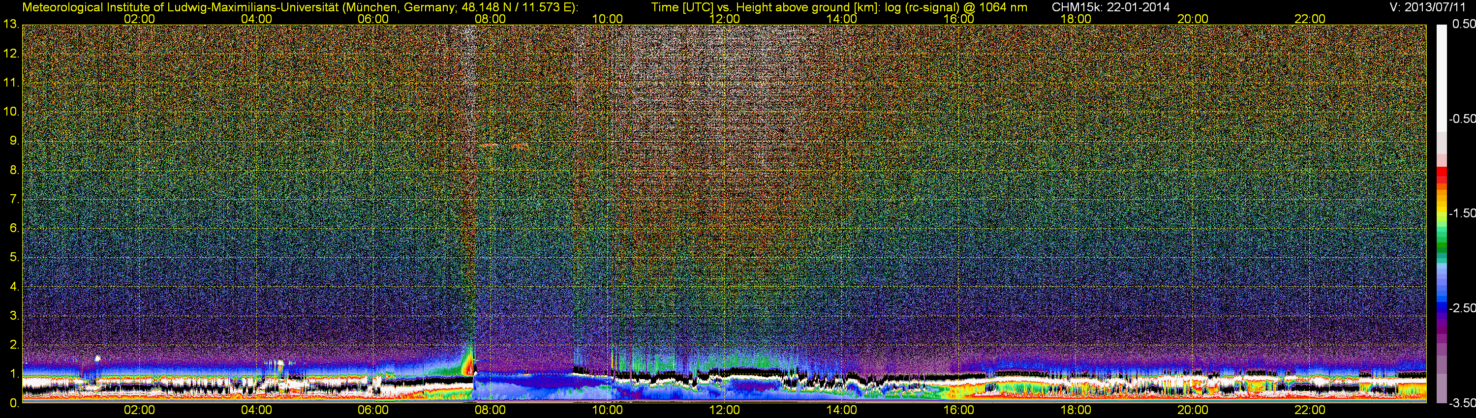Click the -0.50 value on the color scale
The height and width of the screenshot is (418, 1476).
pyautogui.click(x=1462, y=119)
